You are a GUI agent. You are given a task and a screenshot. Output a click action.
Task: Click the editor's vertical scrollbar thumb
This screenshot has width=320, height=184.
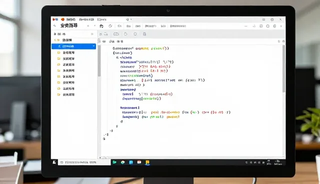283,68
